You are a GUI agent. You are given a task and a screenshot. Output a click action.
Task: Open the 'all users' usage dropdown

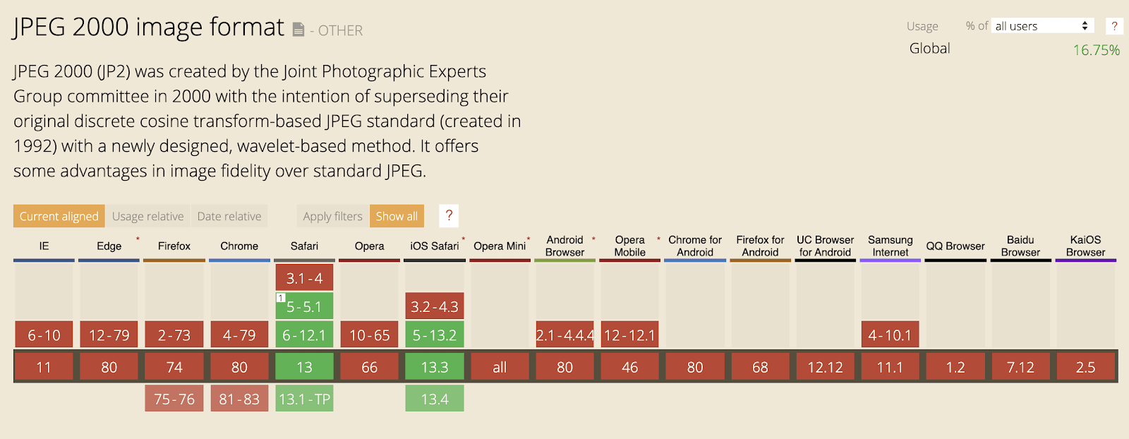pyautogui.click(x=1042, y=26)
